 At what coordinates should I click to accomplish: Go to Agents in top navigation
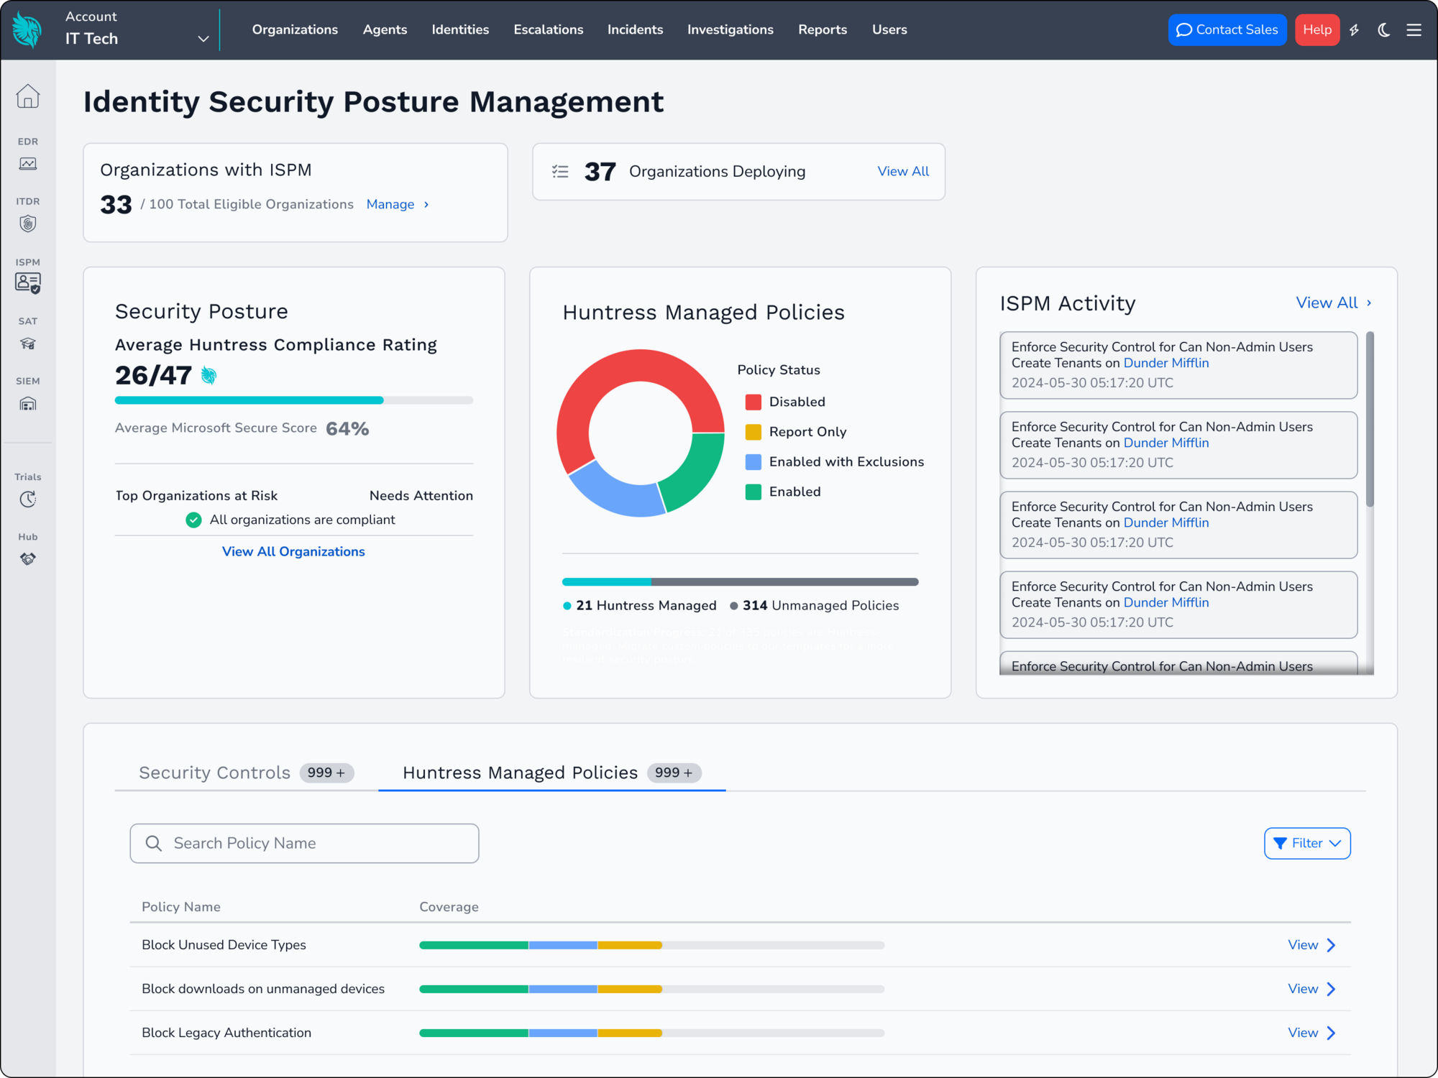385,30
